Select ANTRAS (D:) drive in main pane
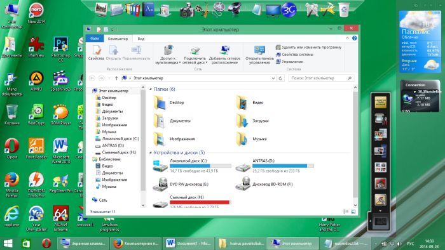Viewport: 445px width, 250px height. click(275, 166)
